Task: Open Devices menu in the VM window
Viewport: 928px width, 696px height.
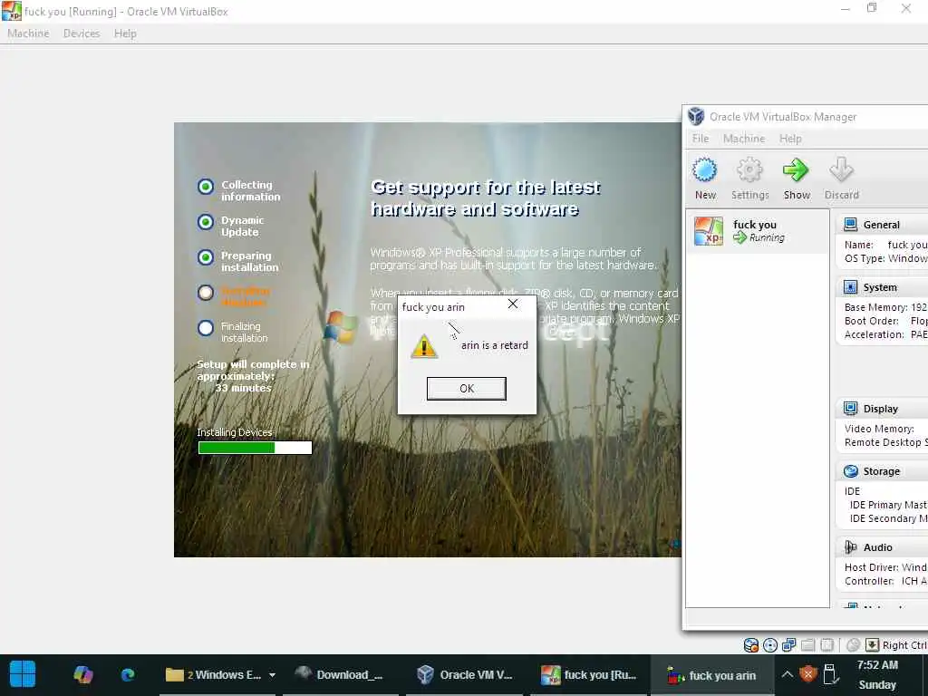Action: pos(82,34)
